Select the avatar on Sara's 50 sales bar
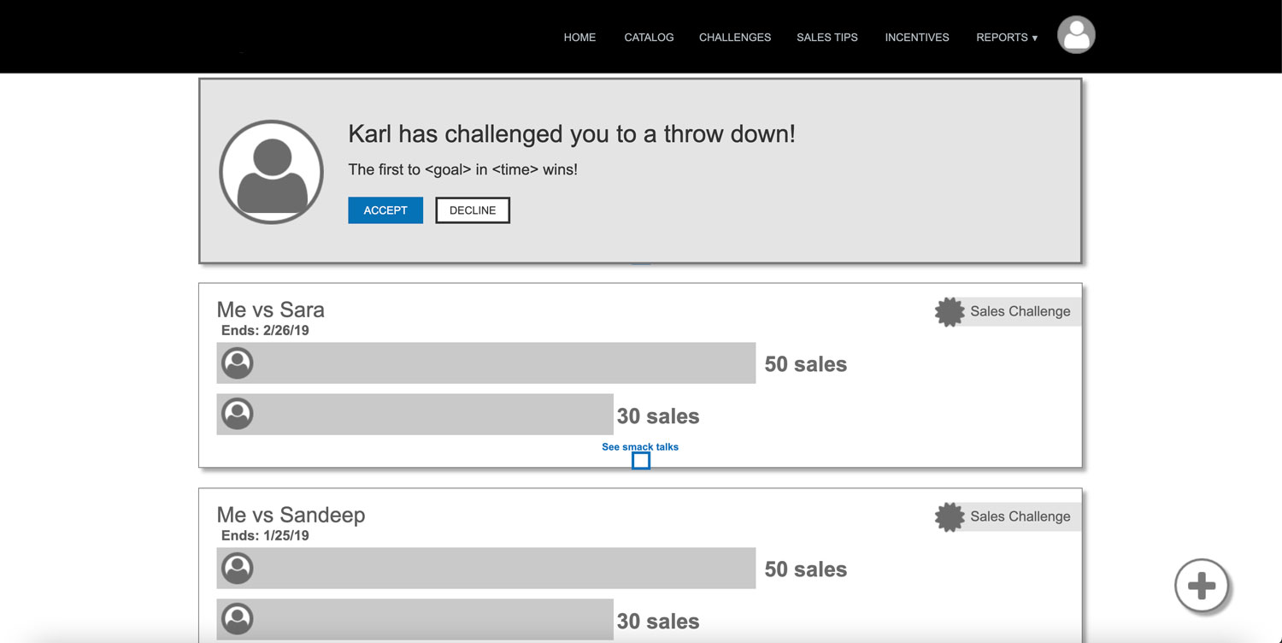Image resolution: width=1282 pixels, height=643 pixels. 237,363
